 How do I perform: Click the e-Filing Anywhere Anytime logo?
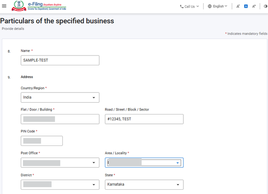pyautogui.click(x=46, y=6)
